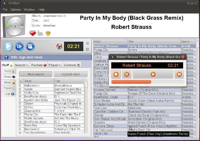Select Bass Boy I Love Big Speakers row
The image size is (200, 141).
coord(52,125)
